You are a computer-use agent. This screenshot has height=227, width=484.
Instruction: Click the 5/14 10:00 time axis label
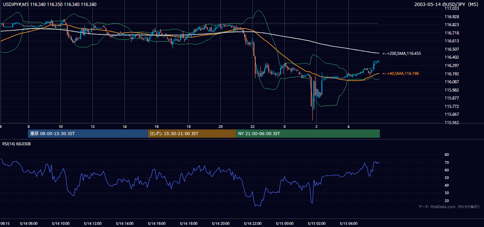tap(61, 224)
